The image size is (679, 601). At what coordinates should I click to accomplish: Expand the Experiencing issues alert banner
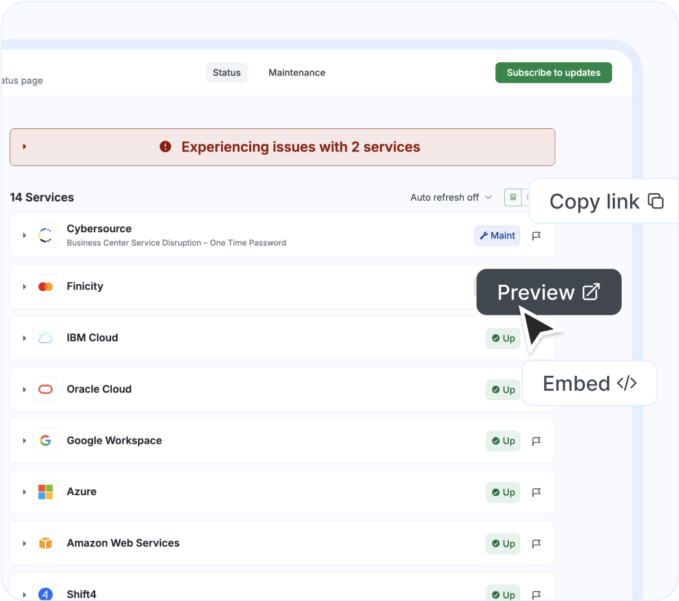[x=24, y=147]
